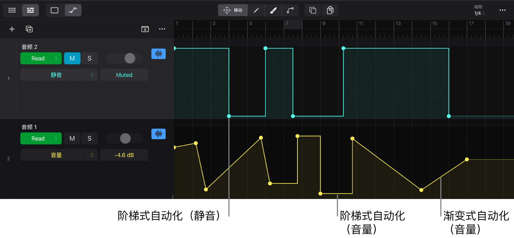514x238 pixels.
Task: Select the 音频 2 track name
Action: (x=29, y=47)
